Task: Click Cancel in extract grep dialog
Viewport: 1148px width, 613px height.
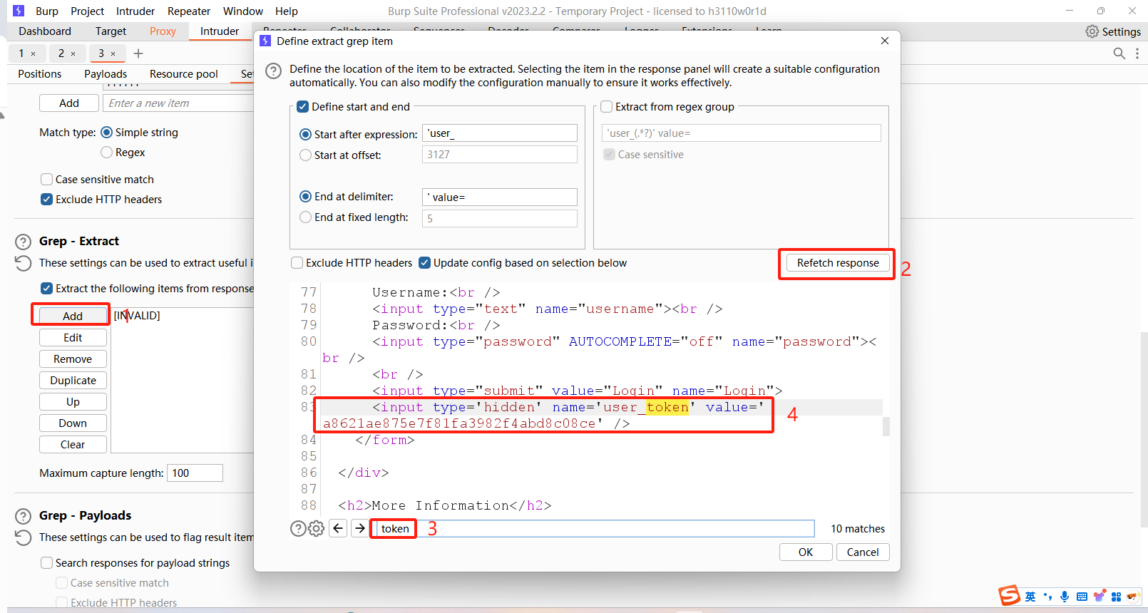Action: (x=863, y=552)
